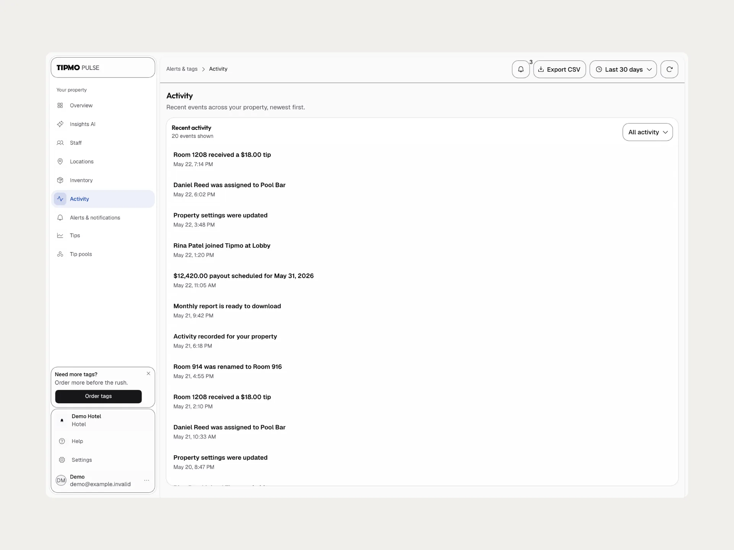Image resolution: width=734 pixels, height=550 pixels.
Task: Open Insights AI page
Action: [x=103, y=124]
